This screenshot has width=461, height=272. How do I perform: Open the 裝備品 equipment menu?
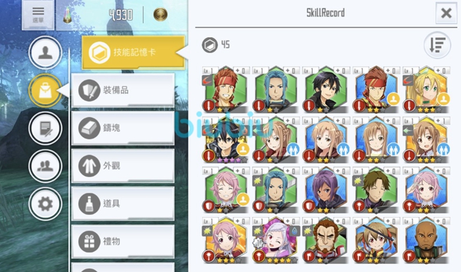coord(123,90)
